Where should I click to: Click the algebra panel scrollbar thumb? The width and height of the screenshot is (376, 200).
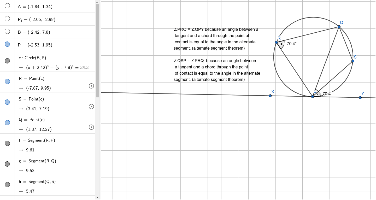coord(97,50)
